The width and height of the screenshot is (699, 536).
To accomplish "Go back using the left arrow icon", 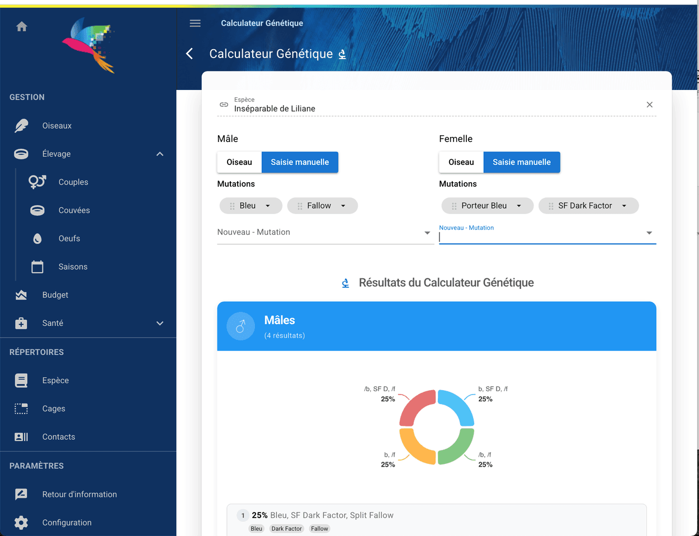I will coord(190,54).
